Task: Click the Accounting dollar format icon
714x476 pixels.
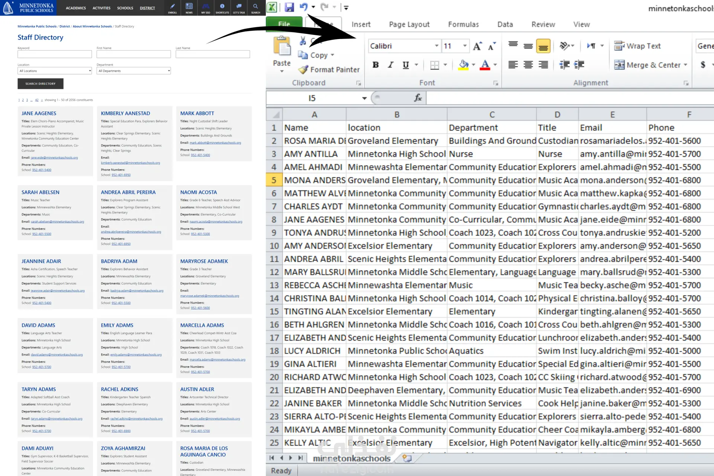Action: (703, 65)
